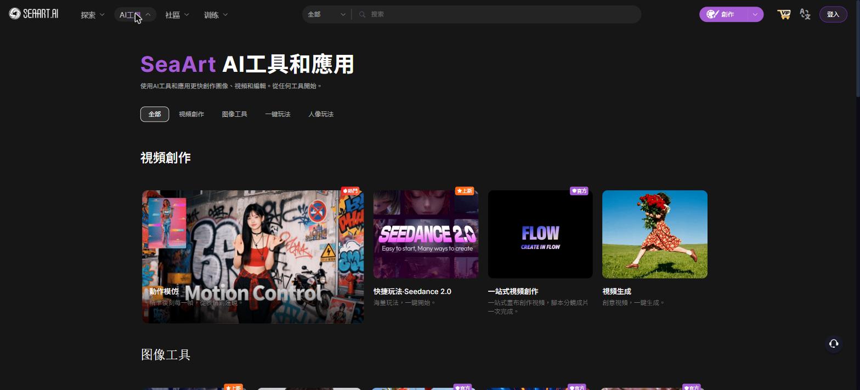860x390 pixels.
Task: Switch to the 图像工具 tab
Action: pos(235,114)
